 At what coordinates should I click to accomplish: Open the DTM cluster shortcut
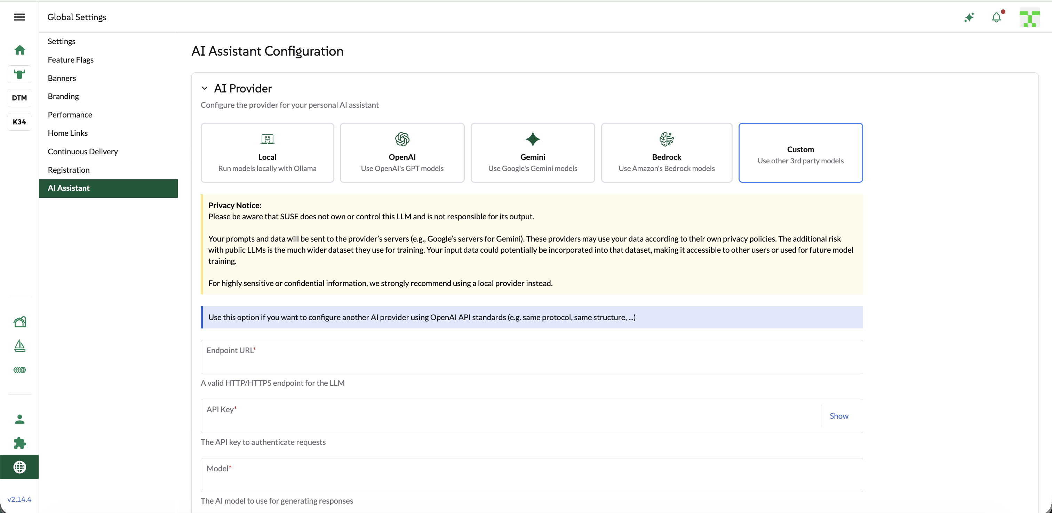[x=19, y=98]
